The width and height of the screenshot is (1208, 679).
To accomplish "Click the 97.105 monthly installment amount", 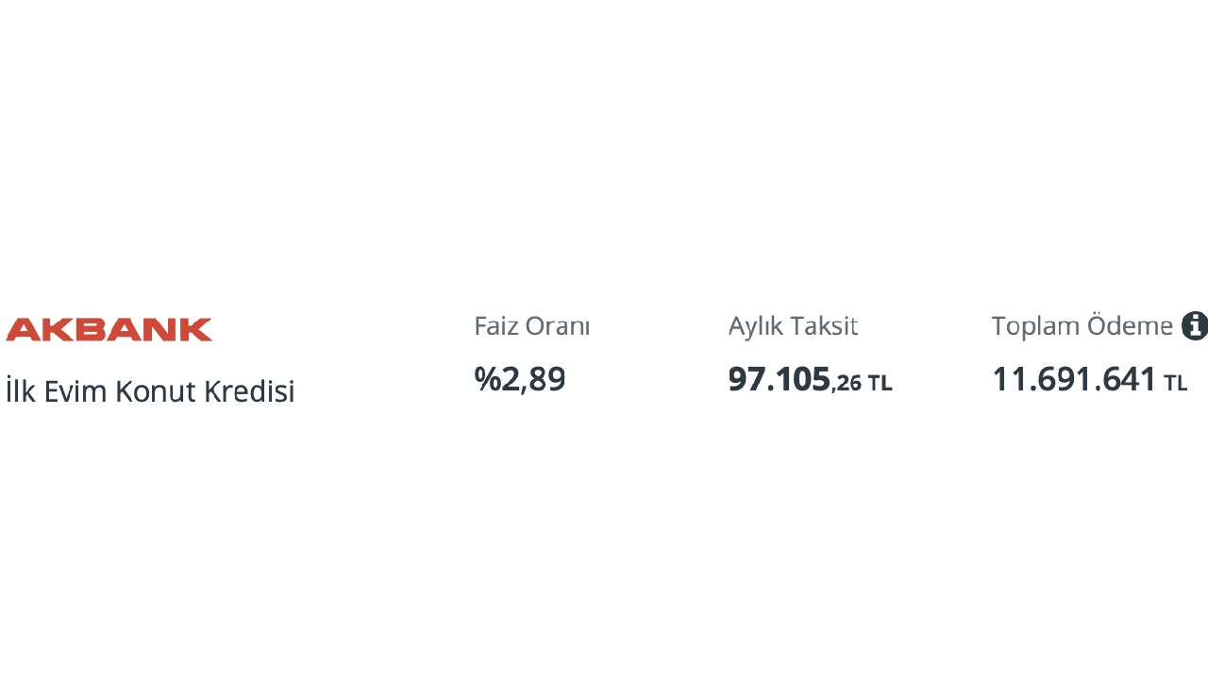I will click(x=780, y=379).
